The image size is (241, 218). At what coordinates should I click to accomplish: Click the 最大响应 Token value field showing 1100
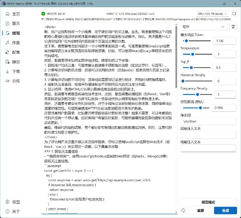[x=224, y=41]
